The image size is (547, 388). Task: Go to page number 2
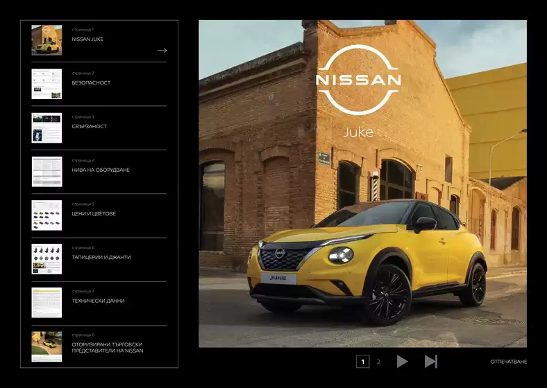(378, 362)
